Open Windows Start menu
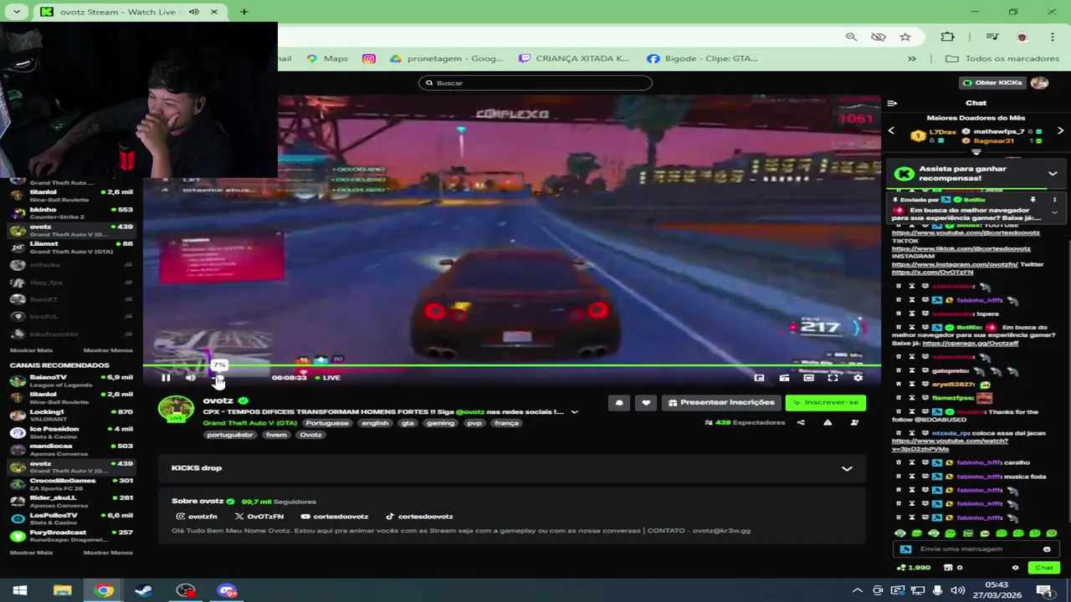The width and height of the screenshot is (1071, 602). point(20,590)
